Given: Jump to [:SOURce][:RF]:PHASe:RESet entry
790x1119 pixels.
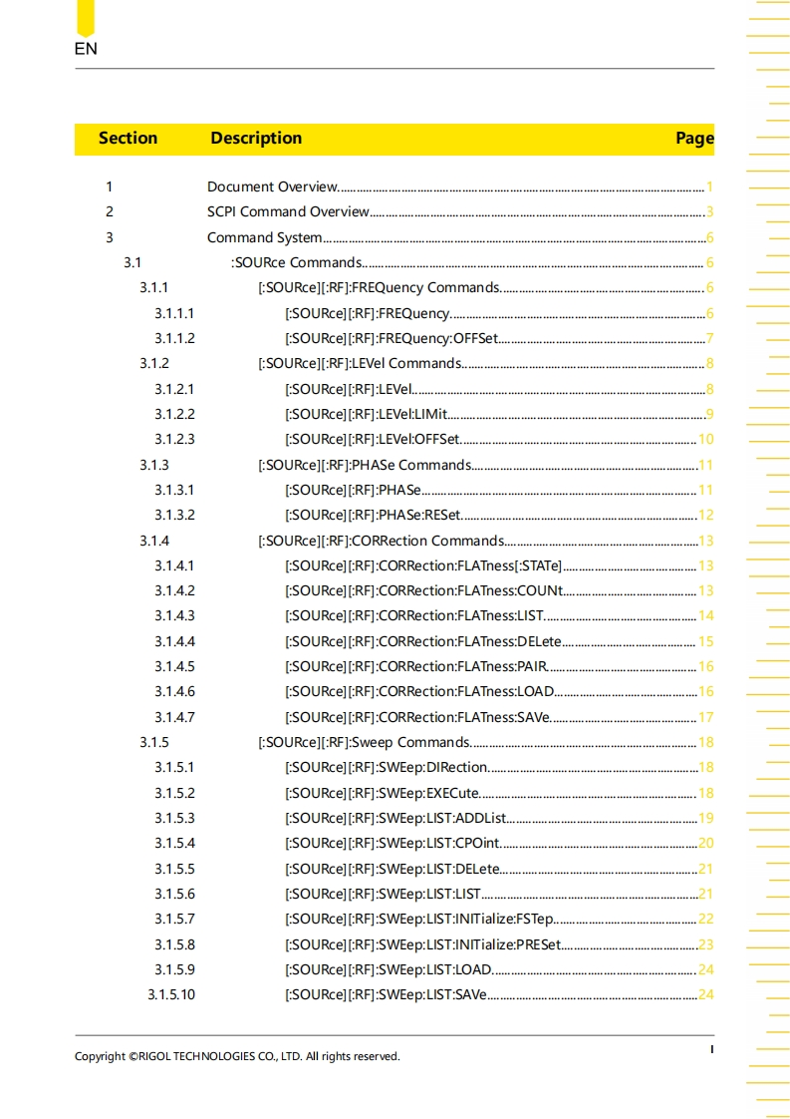Looking at the screenshot, I should click(x=373, y=516).
